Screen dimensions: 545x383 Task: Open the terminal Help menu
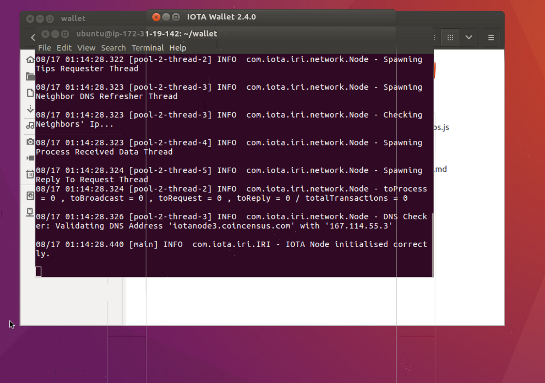click(x=178, y=48)
